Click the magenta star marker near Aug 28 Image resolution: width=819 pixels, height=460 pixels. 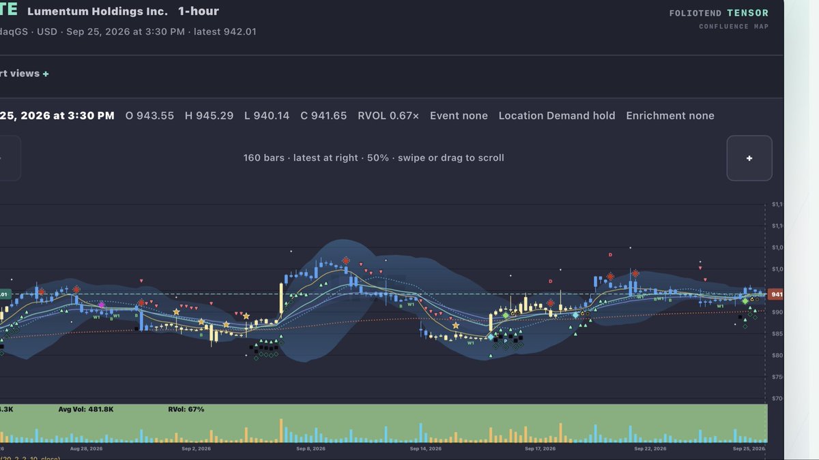(102, 305)
